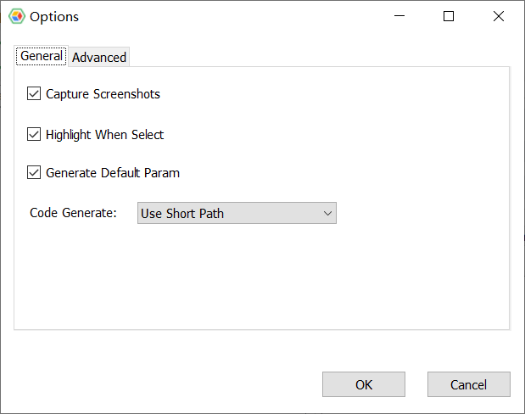Expand the dropdown chevron beside Use Short Path
This screenshot has width=525, height=414.
coord(327,213)
